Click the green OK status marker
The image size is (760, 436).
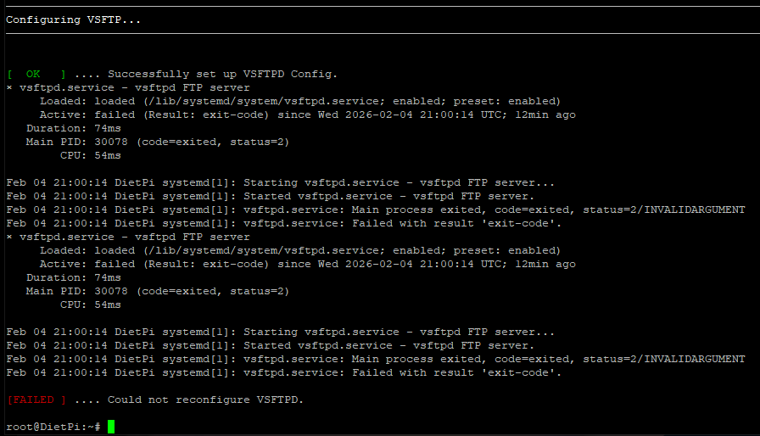[x=36, y=74]
